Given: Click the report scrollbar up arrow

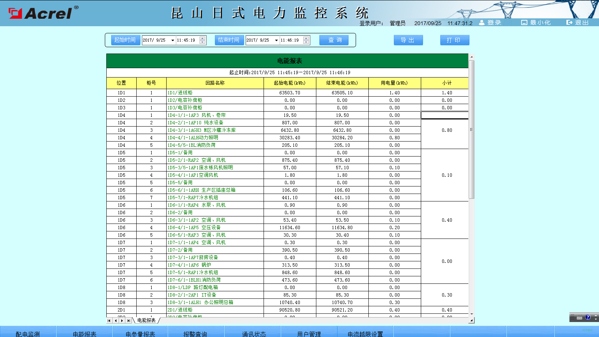Looking at the screenshot, I should [472, 57].
